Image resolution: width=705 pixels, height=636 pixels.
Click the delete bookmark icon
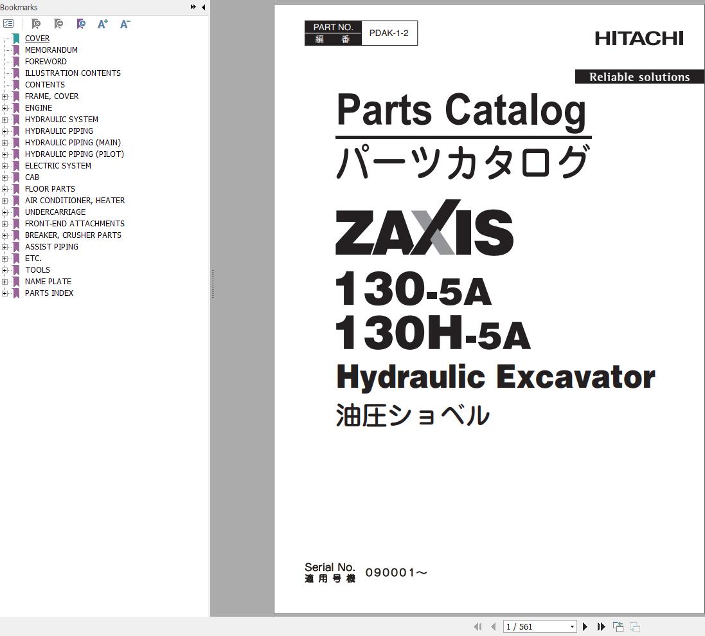35,24
